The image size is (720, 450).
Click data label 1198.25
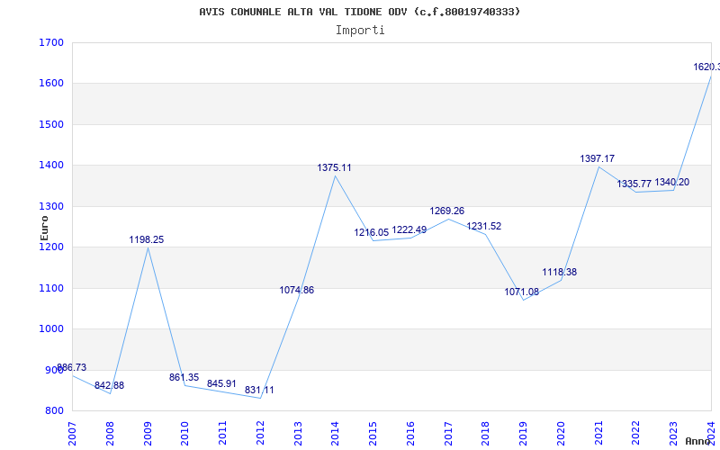point(147,239)
